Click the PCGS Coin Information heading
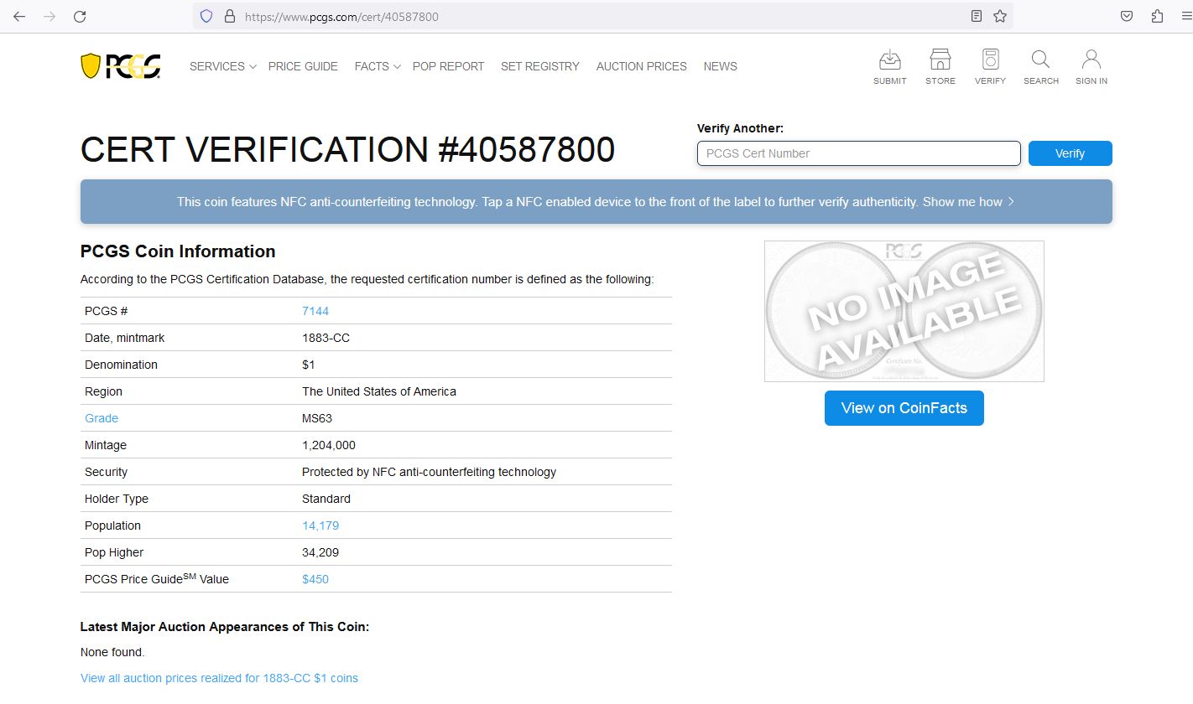This screenshot has width=1193, height=704. [178, 251]
